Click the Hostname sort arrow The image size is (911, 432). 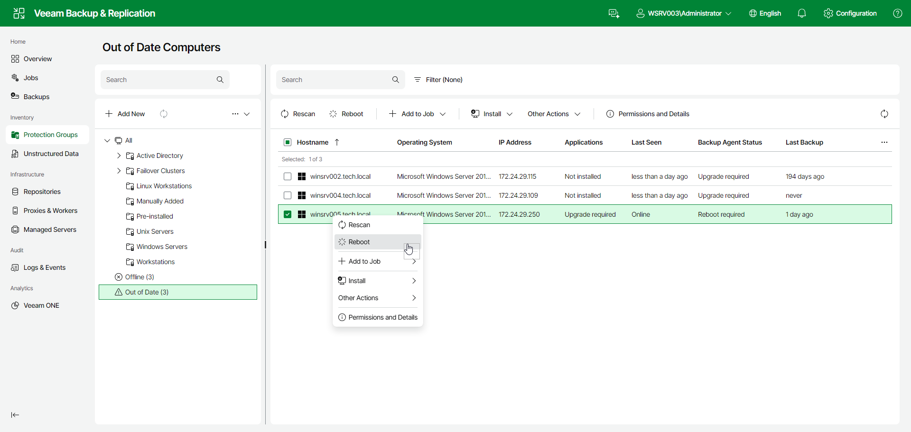[337, 142]
